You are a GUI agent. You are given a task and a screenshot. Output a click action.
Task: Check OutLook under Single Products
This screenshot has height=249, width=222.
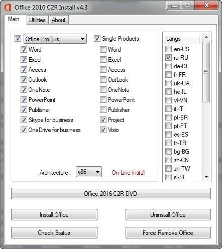103,79
